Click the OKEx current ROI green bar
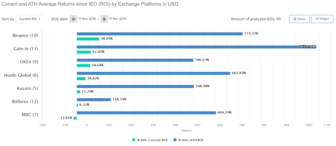The height and width of the screenshot is (146, 336). 83,65
